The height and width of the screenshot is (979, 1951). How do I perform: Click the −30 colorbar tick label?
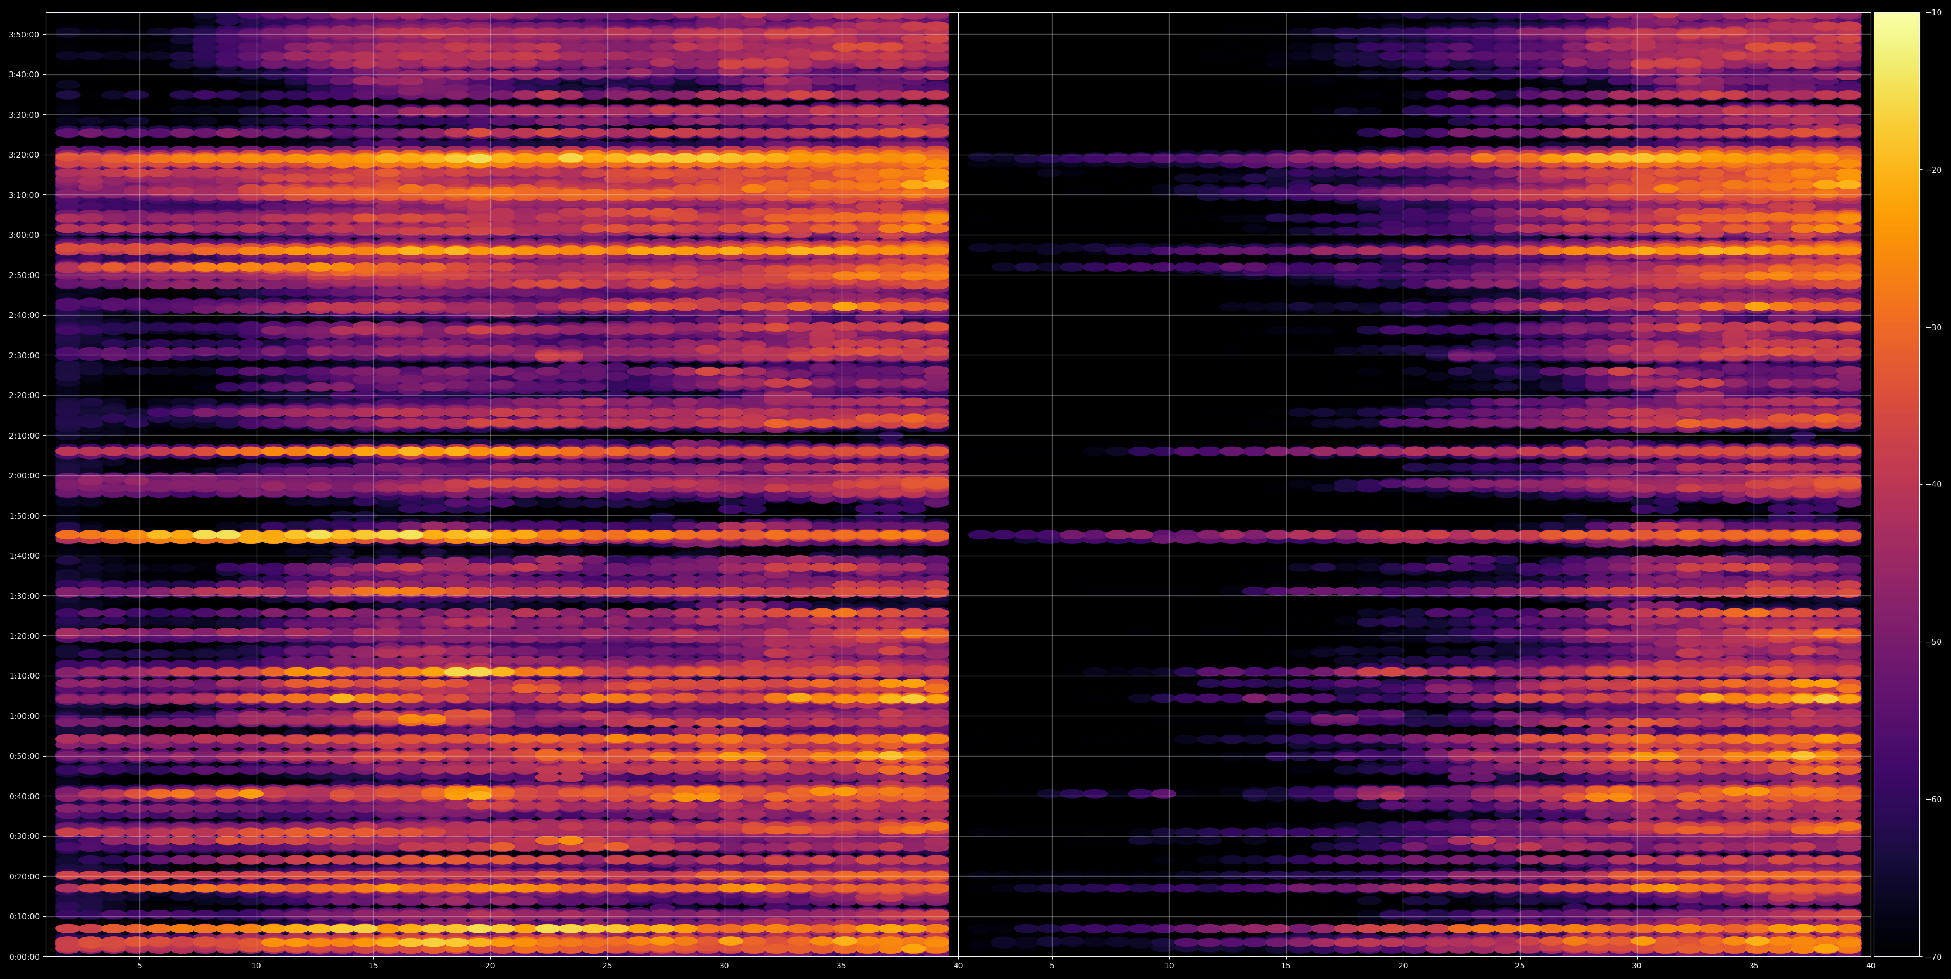point(1933,327)
